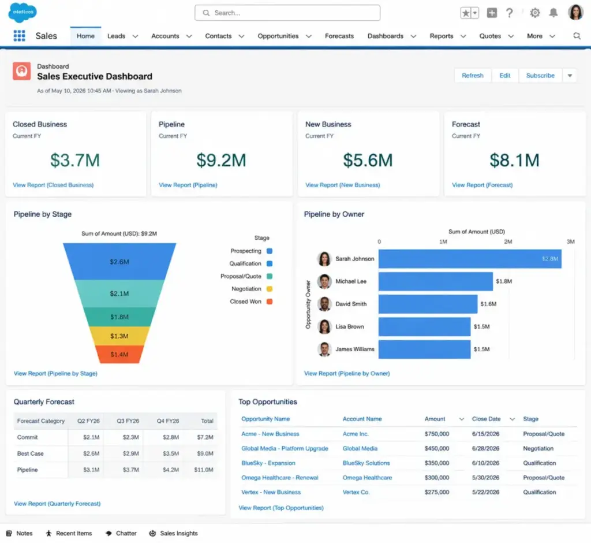
Task: Click Michael Lee's avatar in the chart
Action: 324,281
